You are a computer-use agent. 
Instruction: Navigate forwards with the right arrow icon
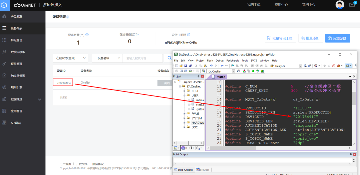point(227,66)
